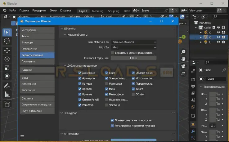This screenshot has width=229, height=142.
Task: Click the zoom magnifier icon in viewport
Action: click(x=183, y=51)
